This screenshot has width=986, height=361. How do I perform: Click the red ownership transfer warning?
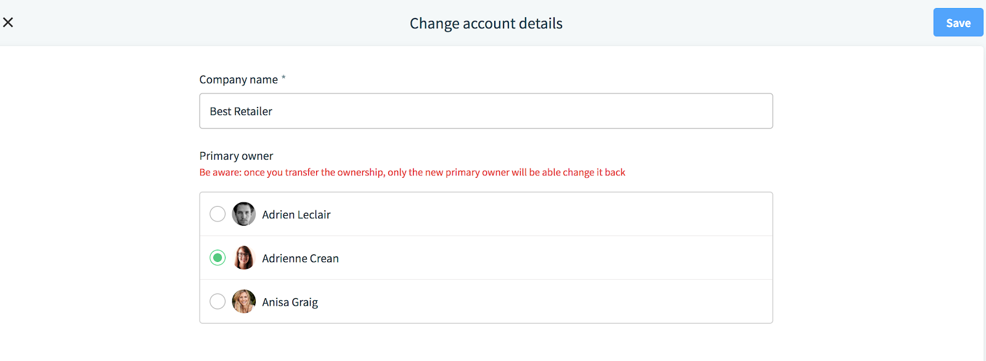(x=412, y=172)
